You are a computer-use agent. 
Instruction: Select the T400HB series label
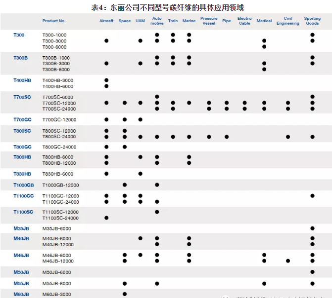pos(22,80)
